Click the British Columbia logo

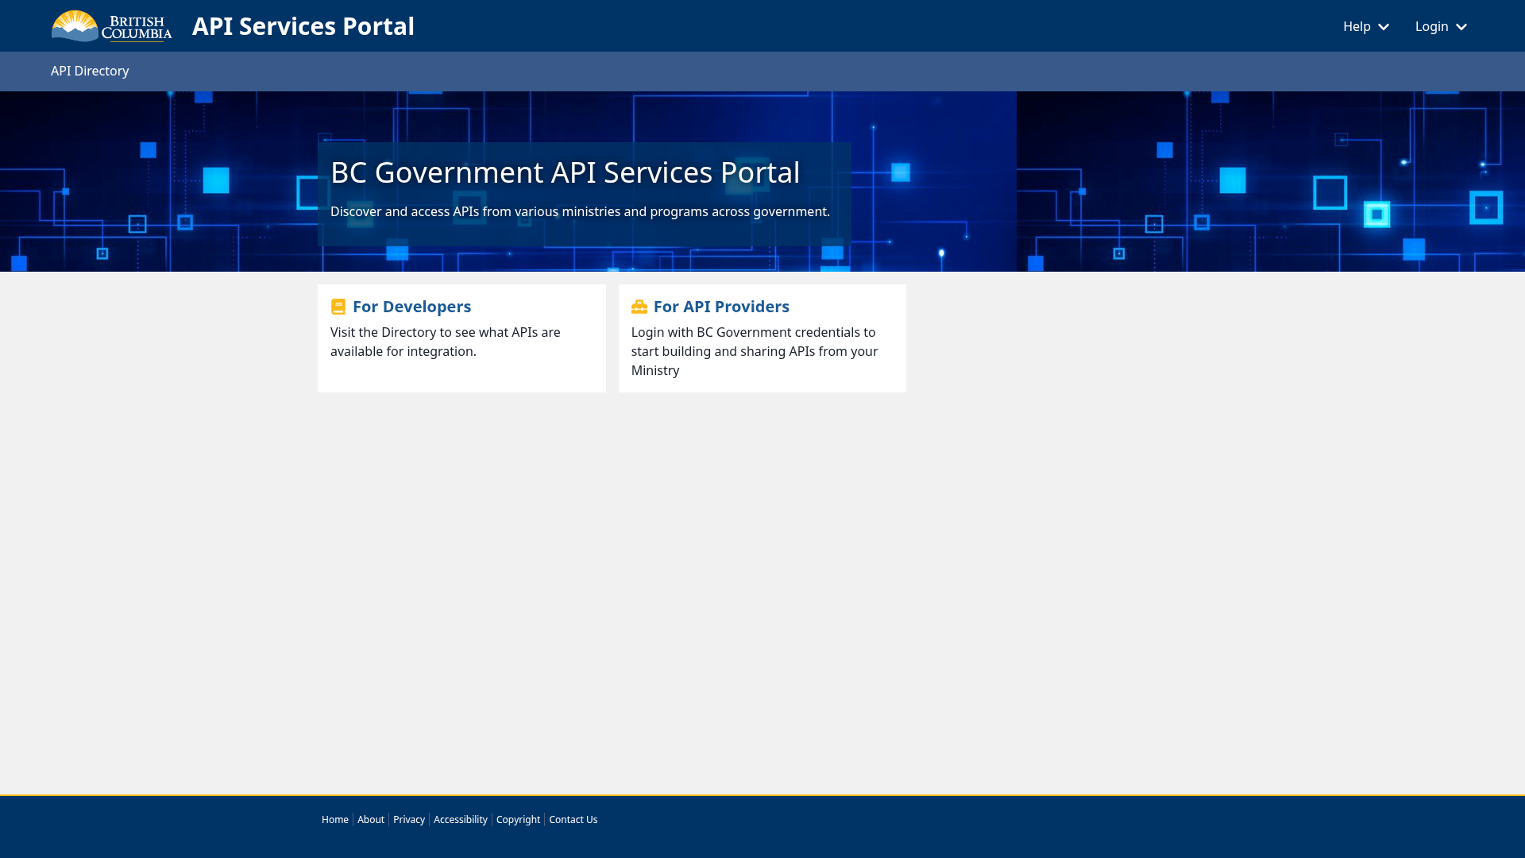tap(112, 26)
